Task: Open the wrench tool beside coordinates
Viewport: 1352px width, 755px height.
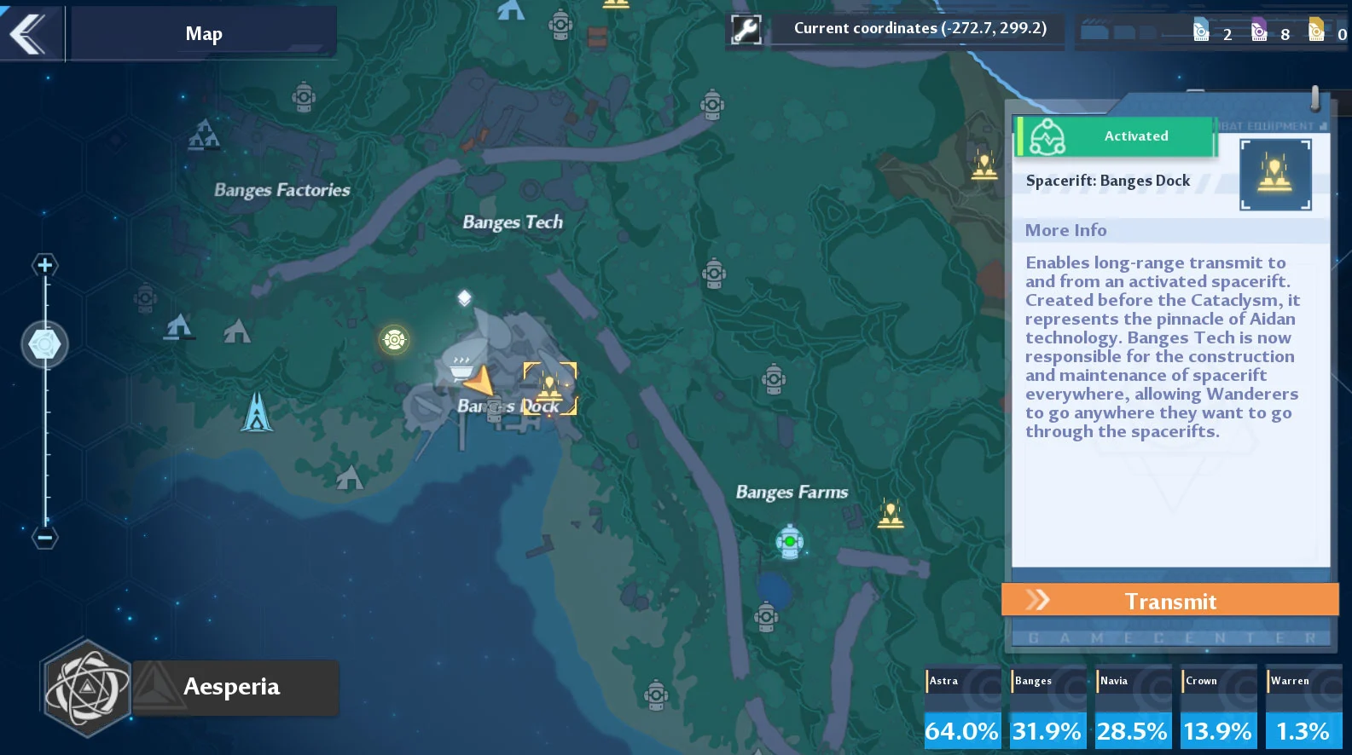Action: (x=746, y=30)
